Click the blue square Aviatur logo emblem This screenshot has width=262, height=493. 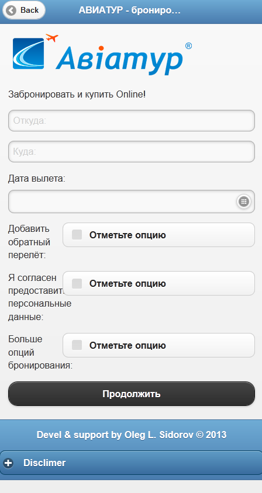28,54
